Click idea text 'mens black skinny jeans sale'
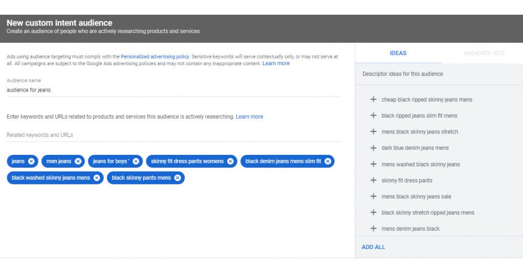This screenshot has height=272, width=523. (x=416, y=197)
